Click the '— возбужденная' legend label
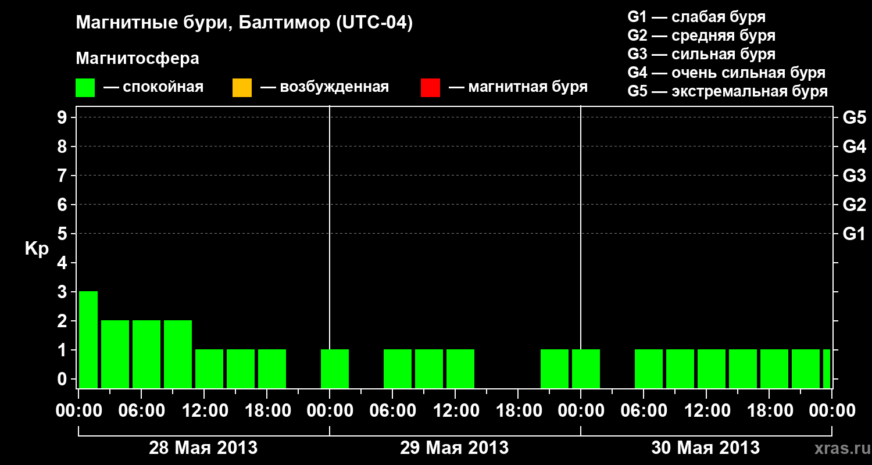This screenshot has width=872, height=465. pos(324,87)
